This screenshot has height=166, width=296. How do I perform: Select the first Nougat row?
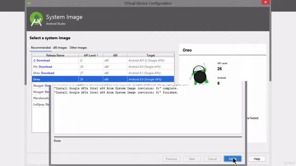(41, 86)
